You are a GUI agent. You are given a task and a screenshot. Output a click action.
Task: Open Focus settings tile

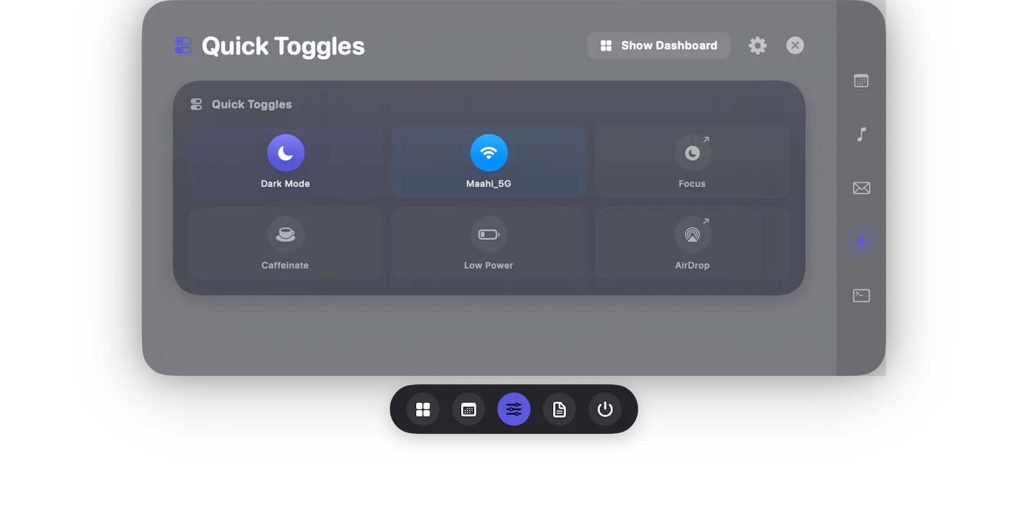tap(692, 162)
